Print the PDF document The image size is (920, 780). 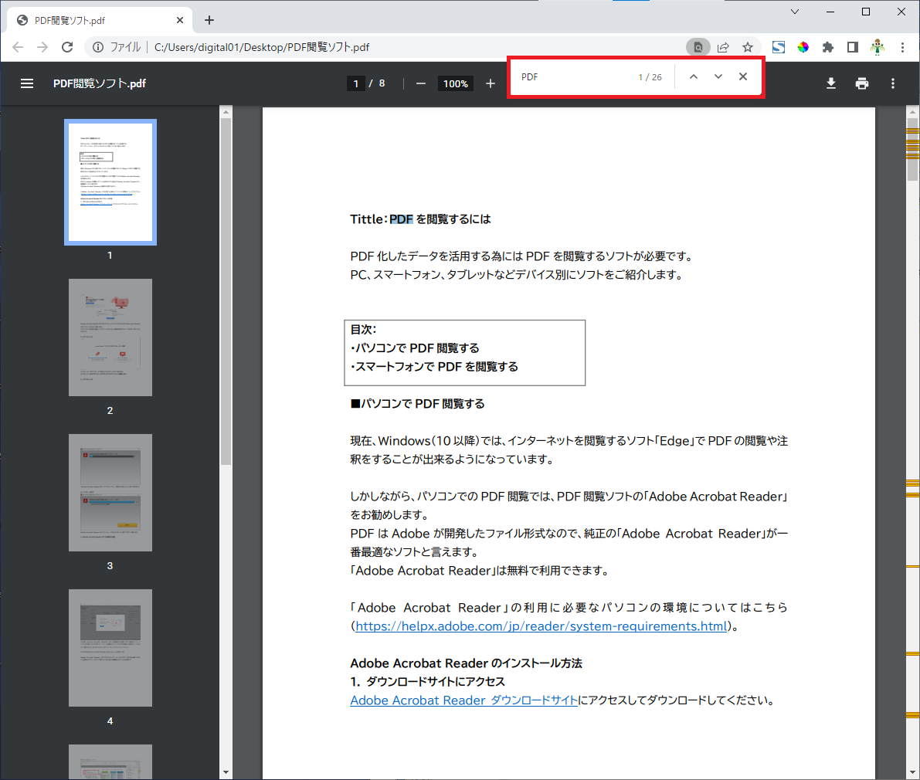tap(862, 84)
